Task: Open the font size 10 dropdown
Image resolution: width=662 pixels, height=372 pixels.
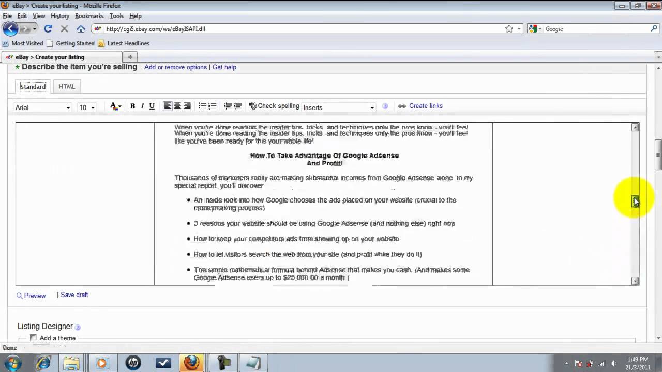Action: [87, 107]
